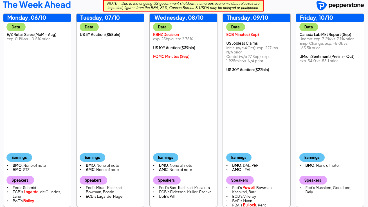Click the Speakers label in Monday's column
This screenshot has width=368, height=207.
(x=20, y=180)
